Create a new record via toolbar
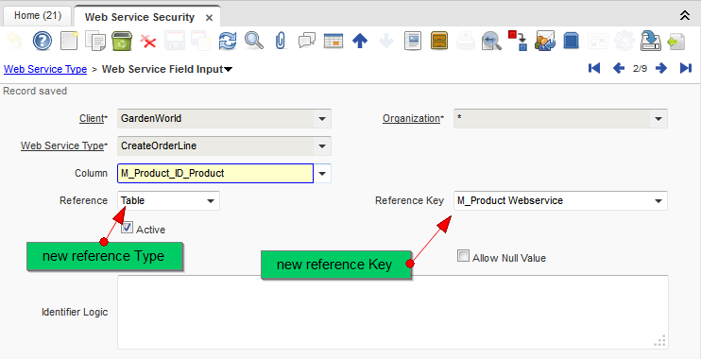The height and width of the screenshot is (359, 701). click(69, 42)
